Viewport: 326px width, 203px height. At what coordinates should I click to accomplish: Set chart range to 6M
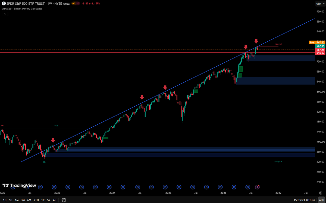pyautogui.click(x=29, y=200)
